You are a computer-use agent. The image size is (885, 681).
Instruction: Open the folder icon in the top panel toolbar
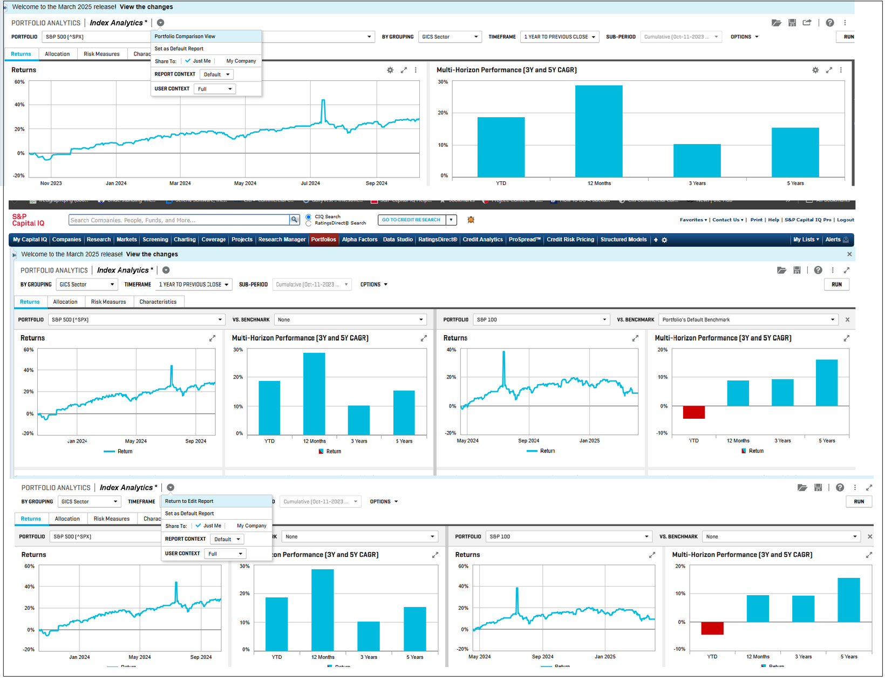pos(777,23)
